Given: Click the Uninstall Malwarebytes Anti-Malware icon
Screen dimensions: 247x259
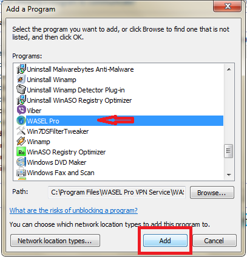Looking at the screenshot, I should click(21, 69).
